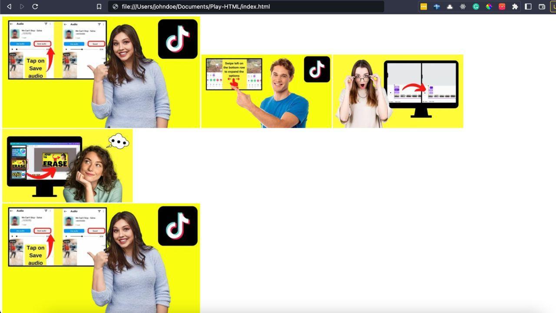Open the puzzle-piece extensions menu
The image size is (556, 313).
(x=515, y=7)
